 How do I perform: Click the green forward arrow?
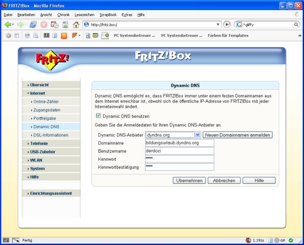click(x=21, y=24)
